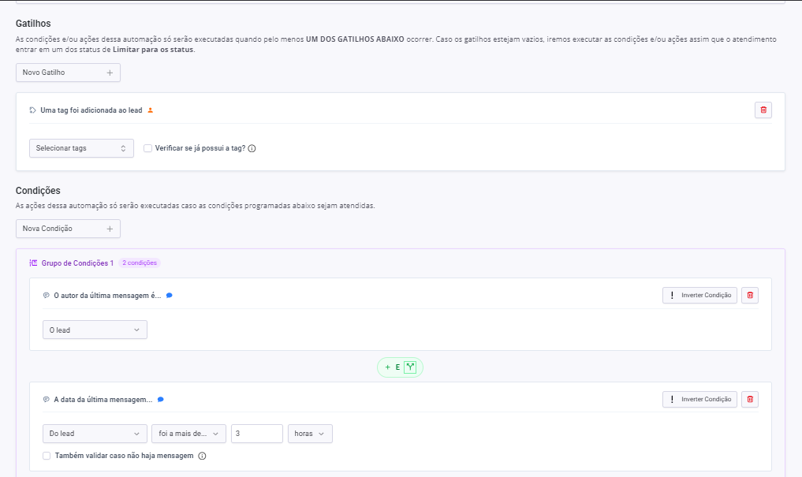Change the 'horas' time unit dropdown
The image size is (802, 477).
click(310, 434)
